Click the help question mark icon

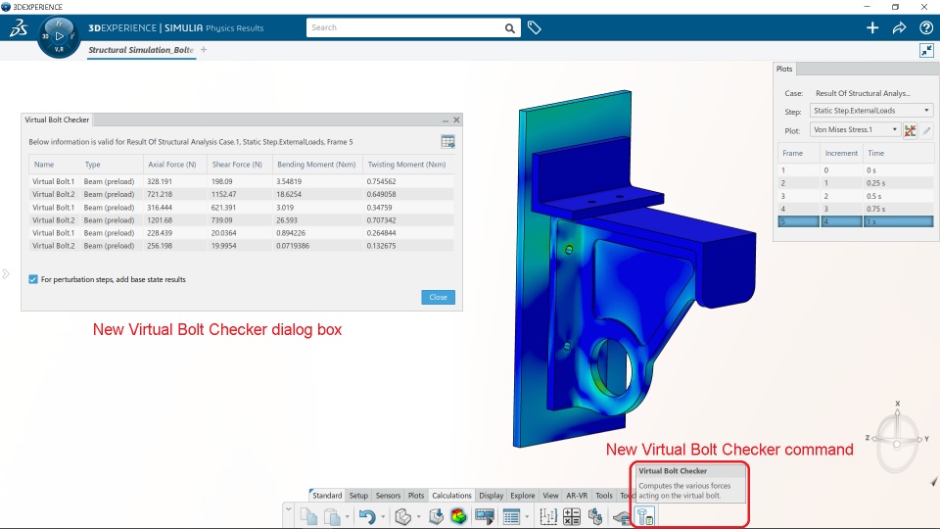(x=926, y=27)
